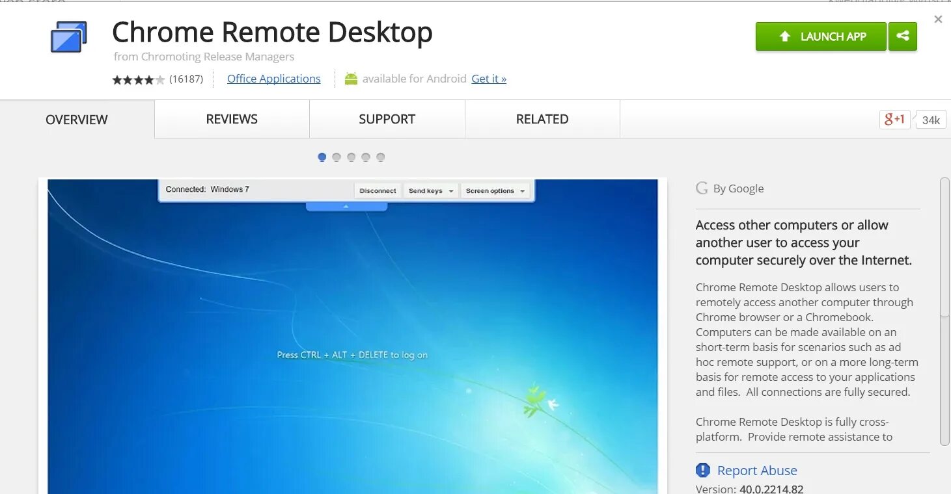This screenshot has width=951, height=494.
Task: Open Screen options dropdown in preview
Action: 495,190
